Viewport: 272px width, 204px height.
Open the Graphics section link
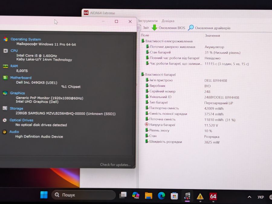(17, 93)
